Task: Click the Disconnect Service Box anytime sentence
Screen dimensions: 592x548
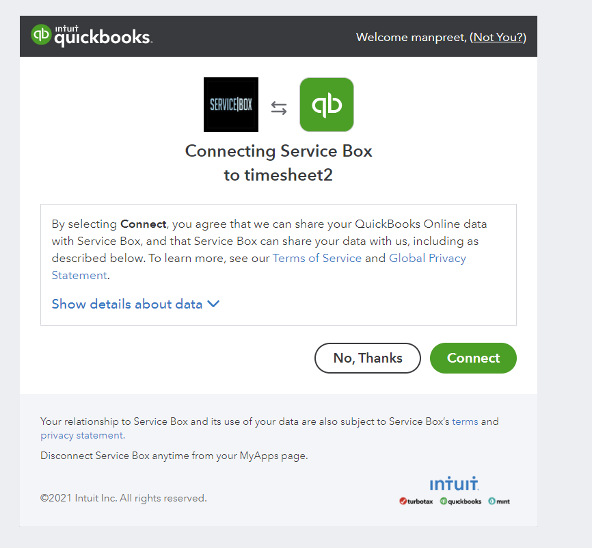Action: coord(174,456)
